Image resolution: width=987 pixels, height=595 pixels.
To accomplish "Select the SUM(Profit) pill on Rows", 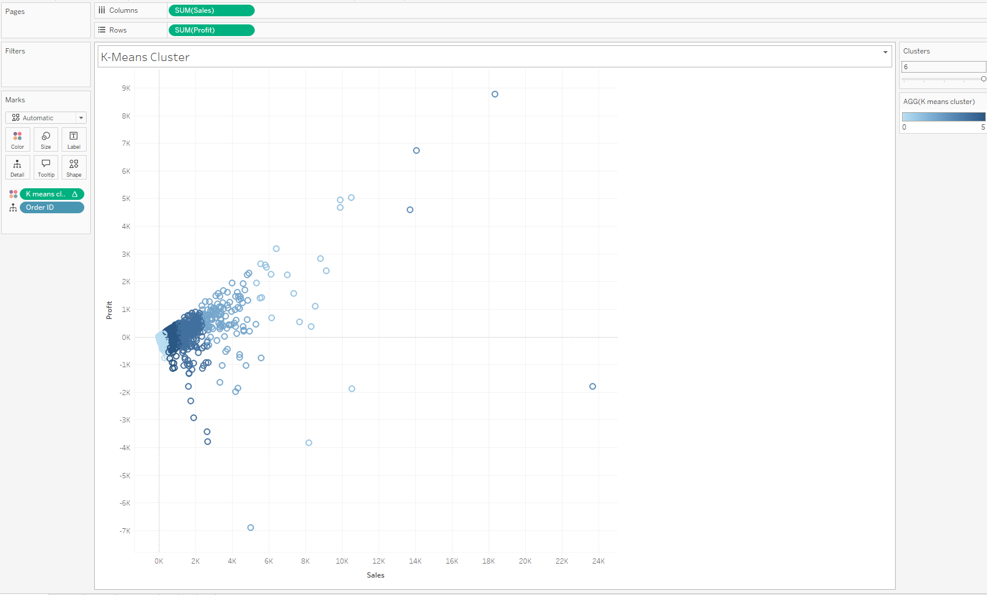I will (x=211, y=30).
